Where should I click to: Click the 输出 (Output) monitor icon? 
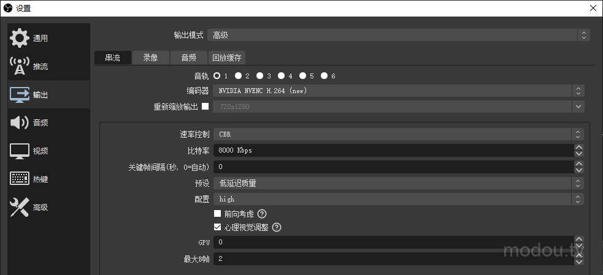(x=20, y=94)
